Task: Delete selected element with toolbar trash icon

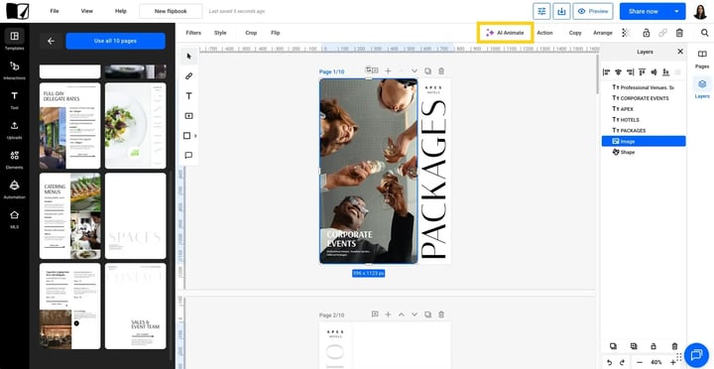Action: (x=679, y=33)
